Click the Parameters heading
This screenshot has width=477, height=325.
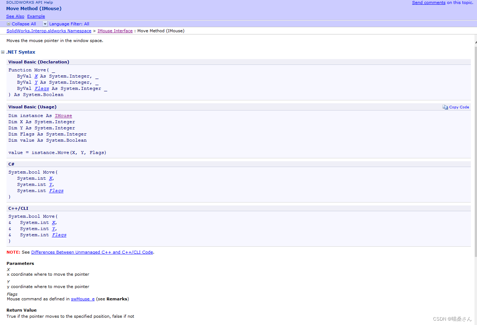click(x=20, y=263)
